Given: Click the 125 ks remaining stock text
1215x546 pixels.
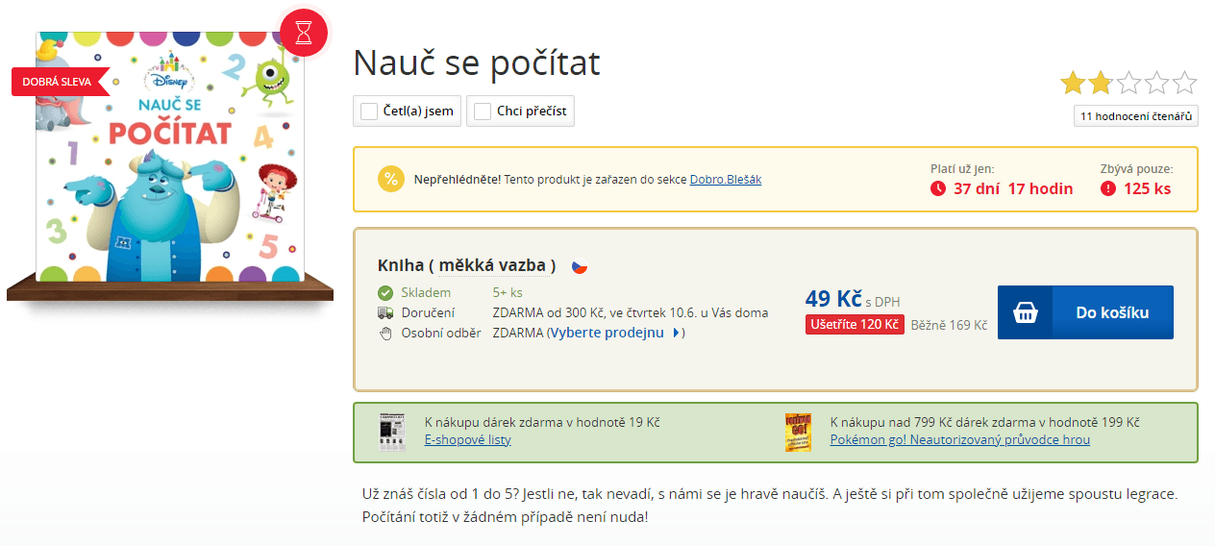Looking at the screenshot, I should click(1147, 188).
